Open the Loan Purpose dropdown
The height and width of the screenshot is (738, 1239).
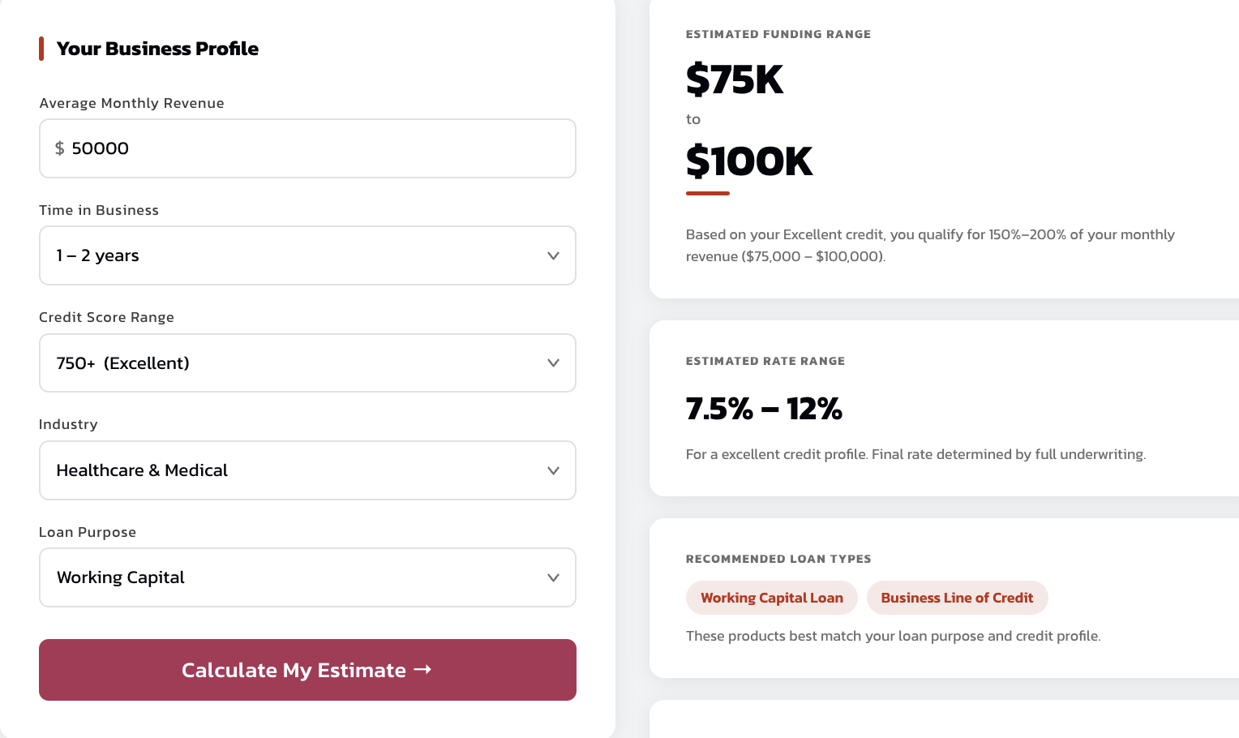307,577
